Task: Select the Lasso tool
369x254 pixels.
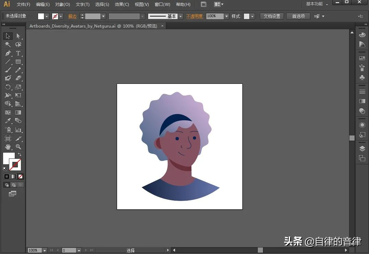Action: 18,44
